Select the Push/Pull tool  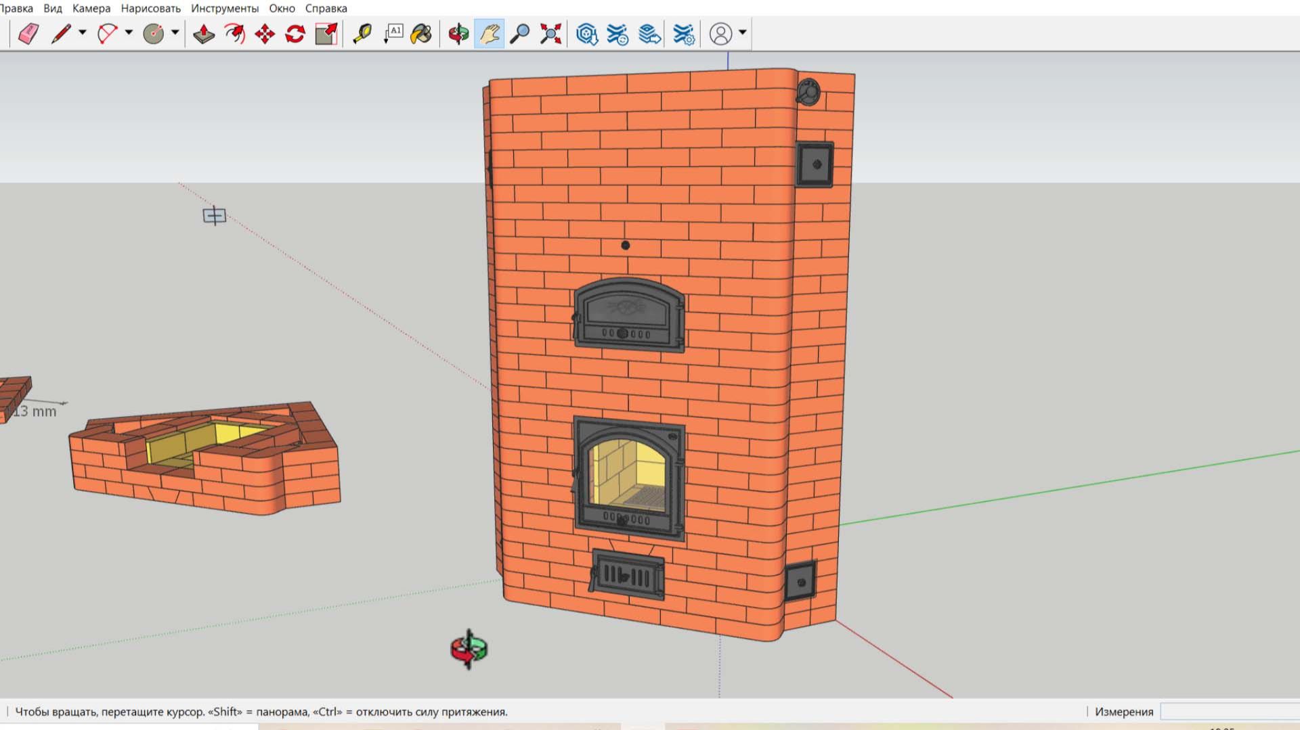(204, 33)
